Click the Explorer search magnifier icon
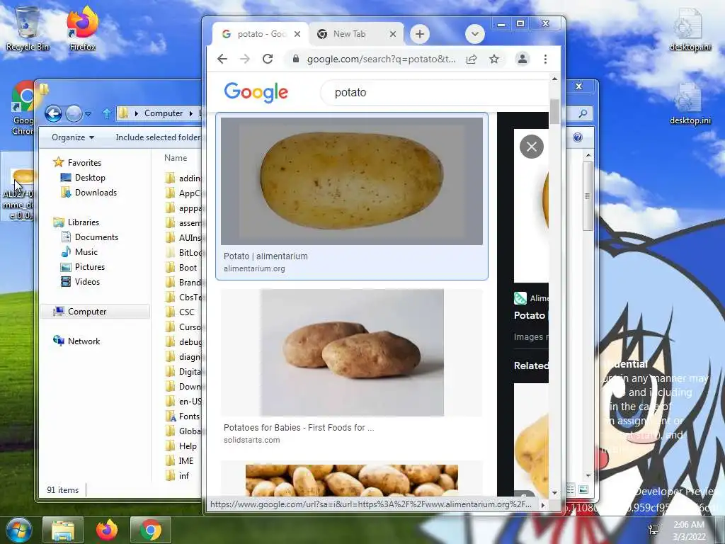 pyautogui.click(x=583, y=113)
